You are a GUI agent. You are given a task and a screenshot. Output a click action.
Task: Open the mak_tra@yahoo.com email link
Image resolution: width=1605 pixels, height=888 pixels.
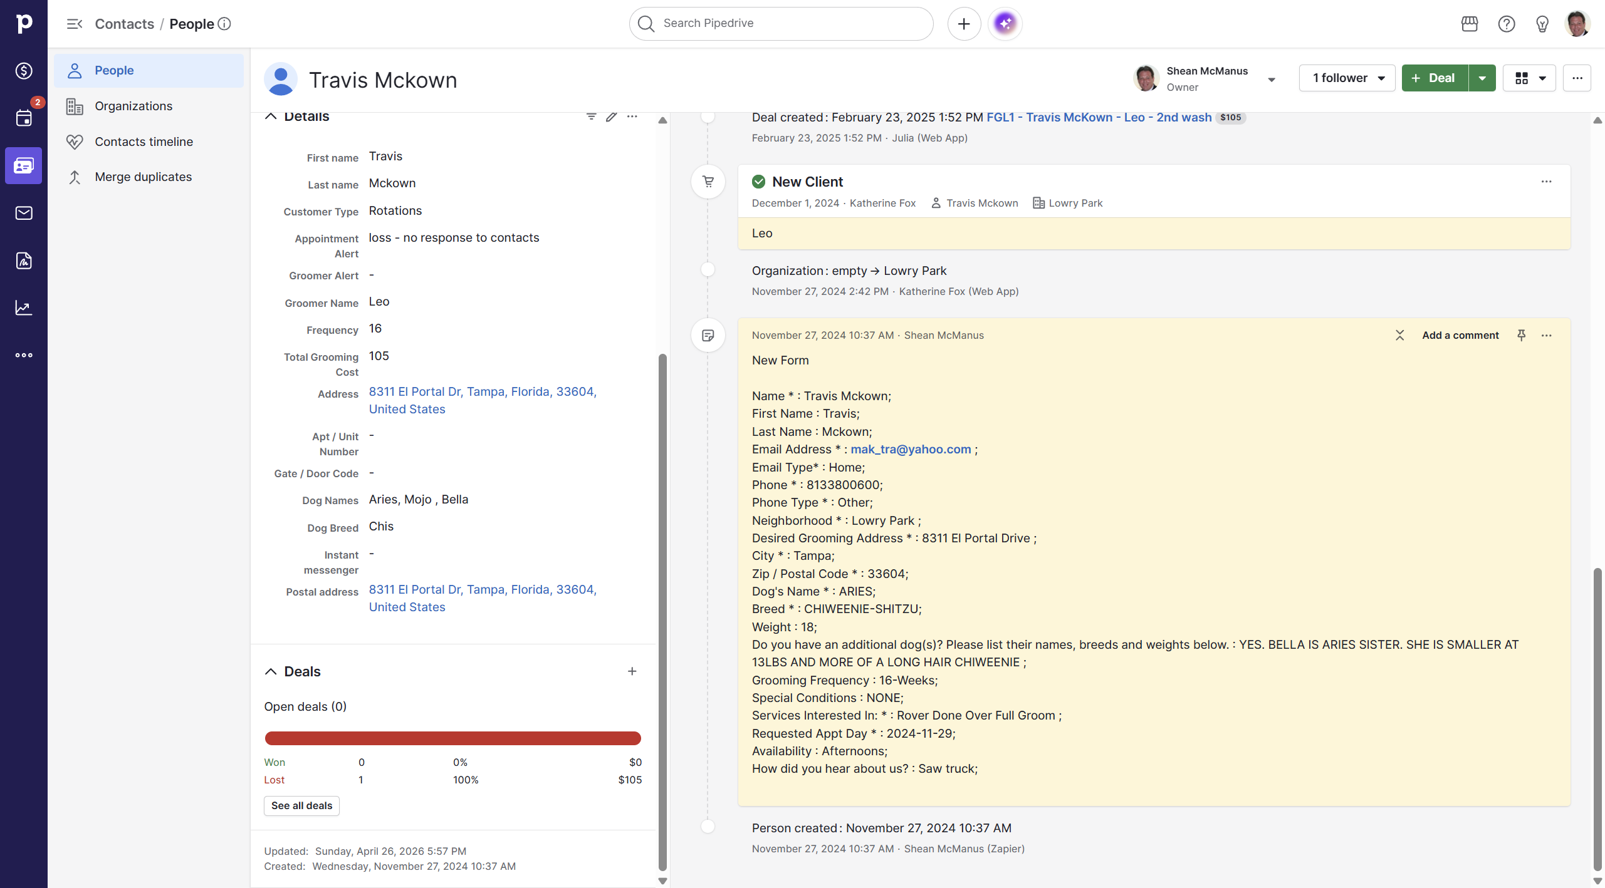click(x=911, y=449)
